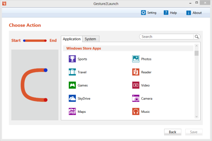
Task: Click the scrollbar up arrow
Action: coord(197,46)
